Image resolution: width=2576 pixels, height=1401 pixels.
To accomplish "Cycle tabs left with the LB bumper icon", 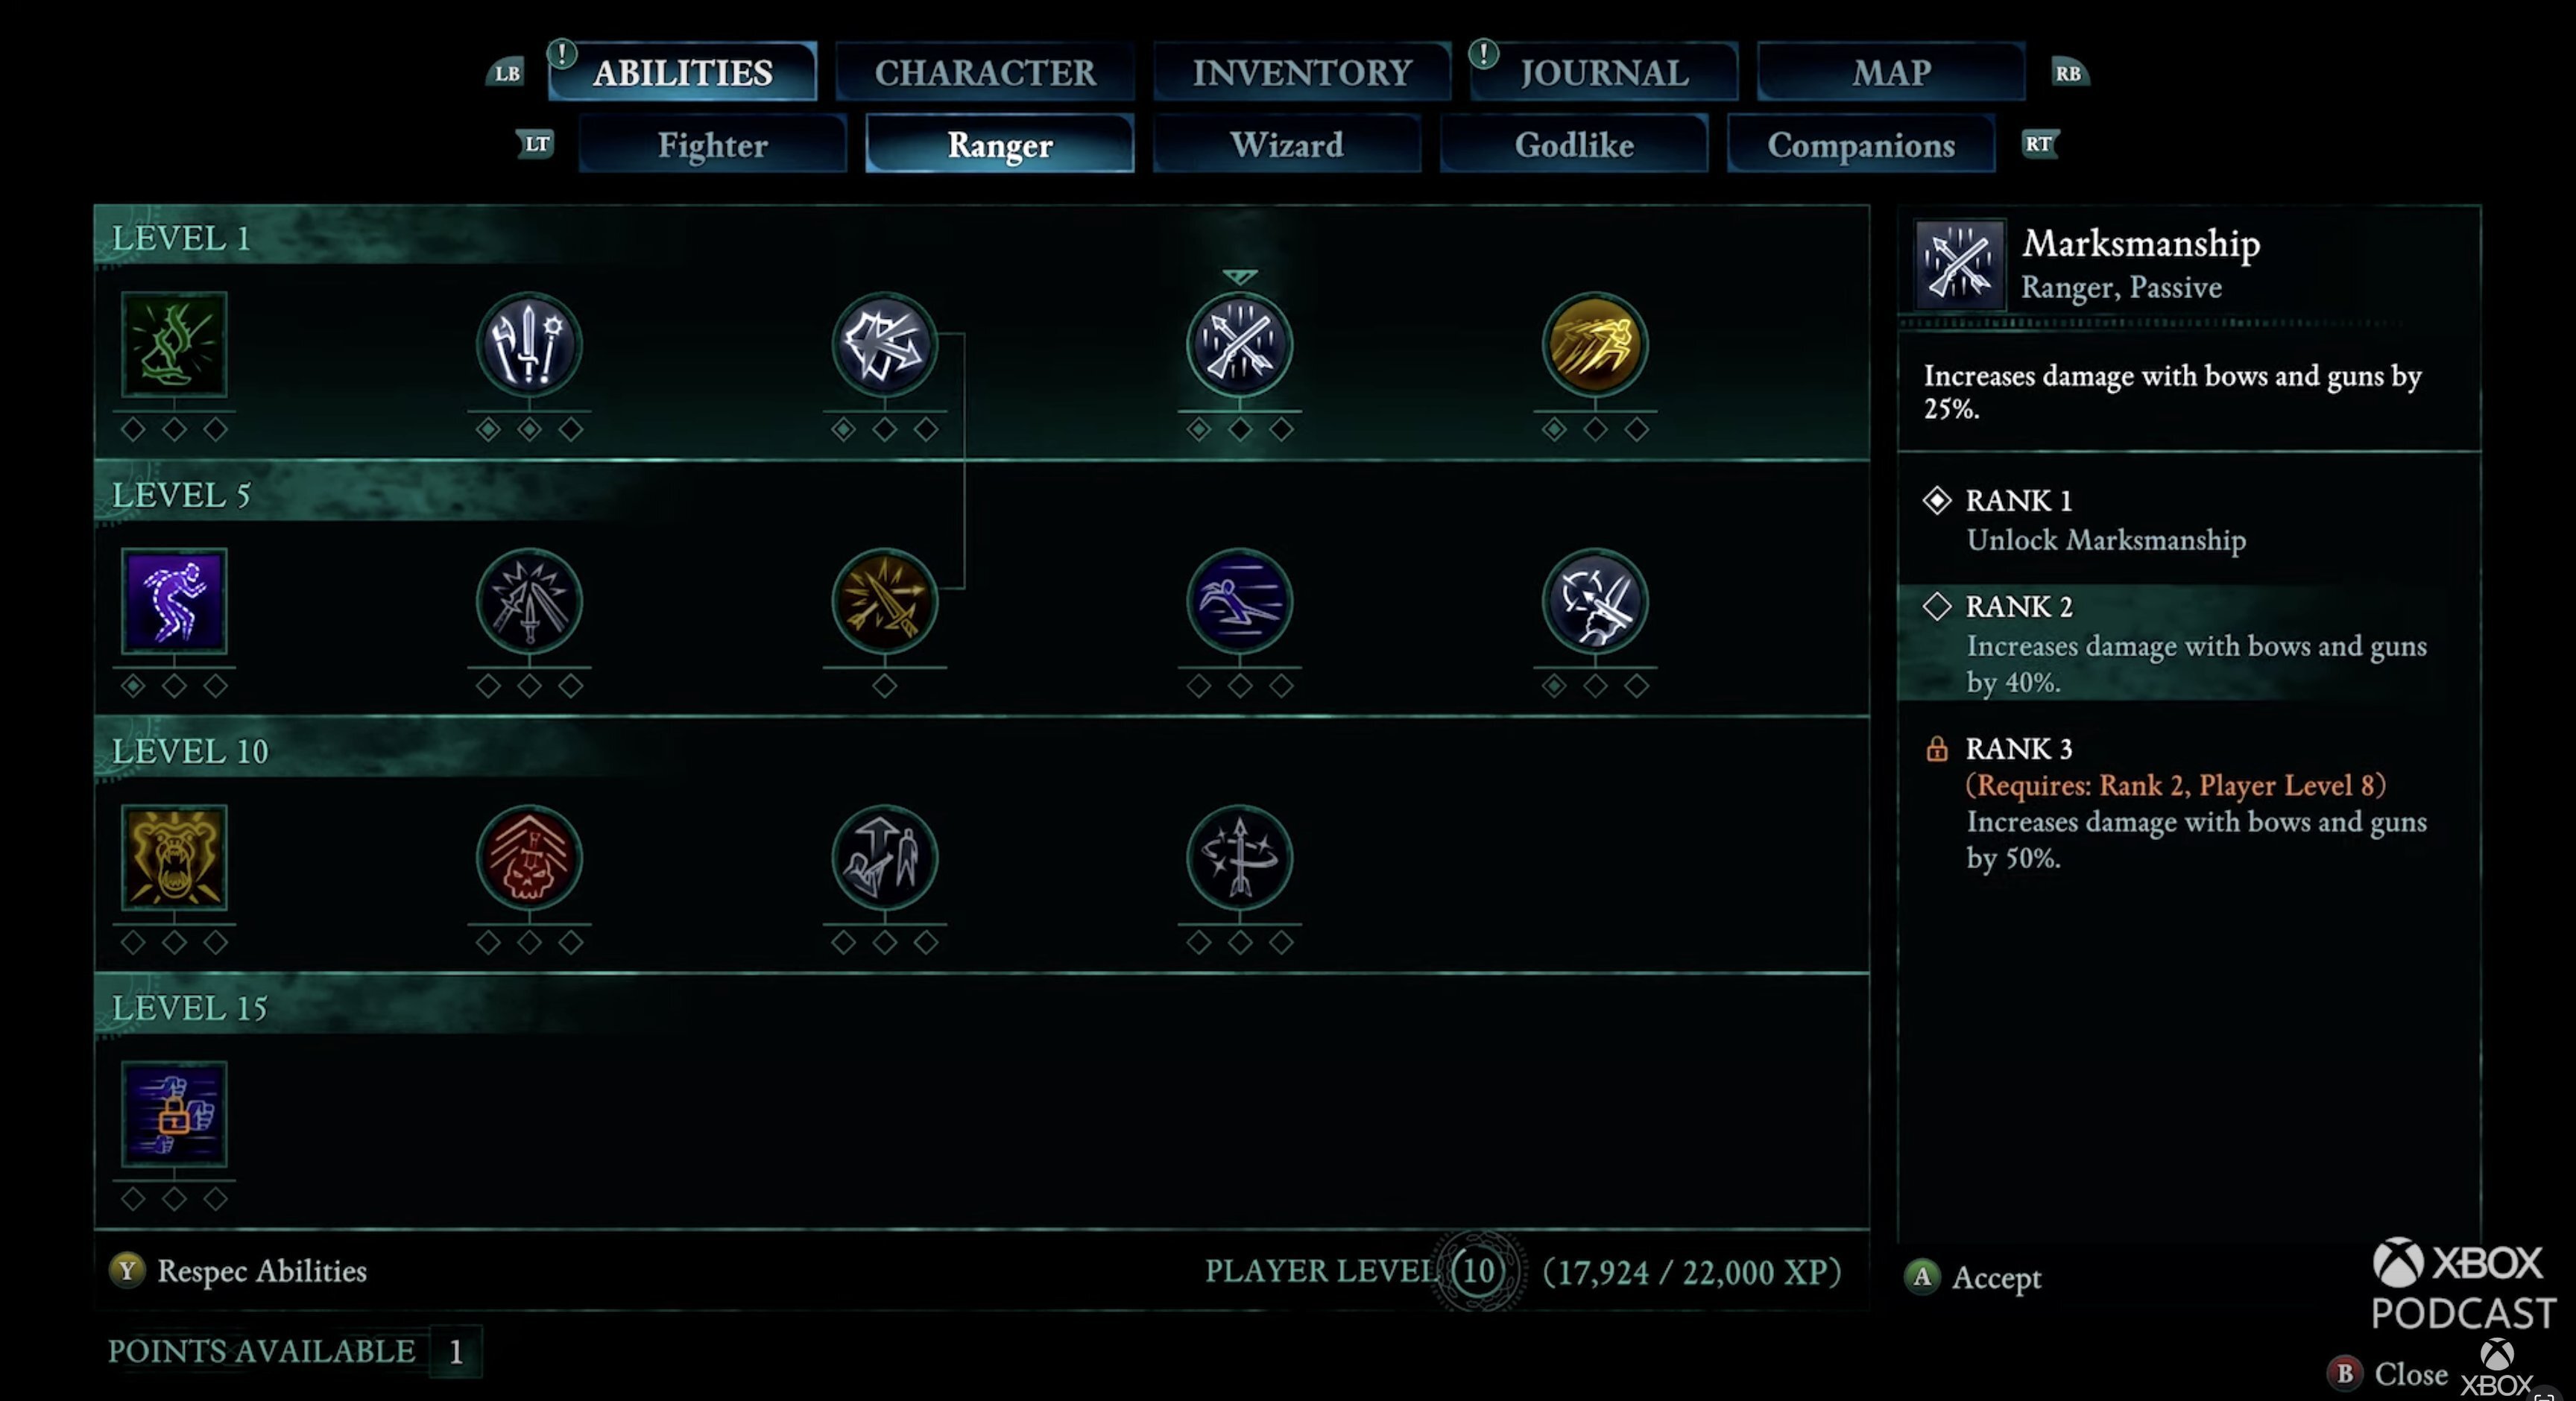I will point(507,72).
